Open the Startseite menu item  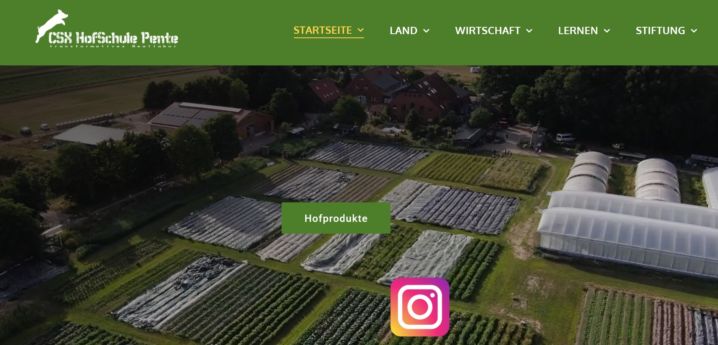pos(323,30)
